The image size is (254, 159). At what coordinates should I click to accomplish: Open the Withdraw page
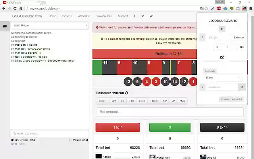83,16
